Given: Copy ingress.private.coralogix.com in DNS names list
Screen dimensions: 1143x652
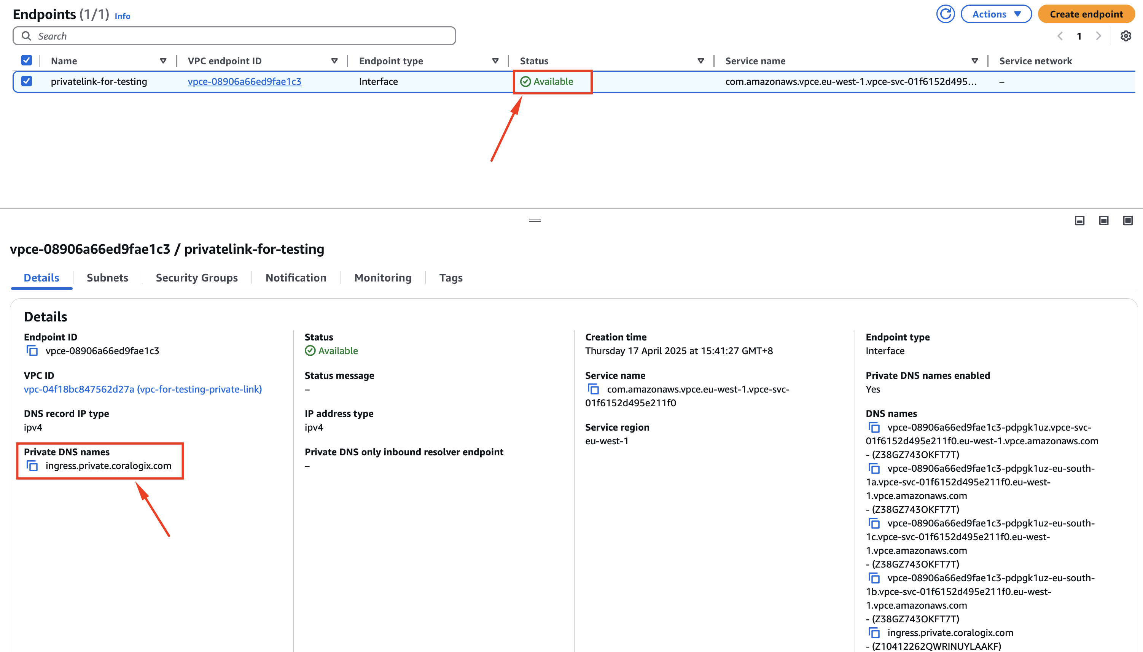Looking at the screenshot, I should pyautogui.click(x=874, y=633).
